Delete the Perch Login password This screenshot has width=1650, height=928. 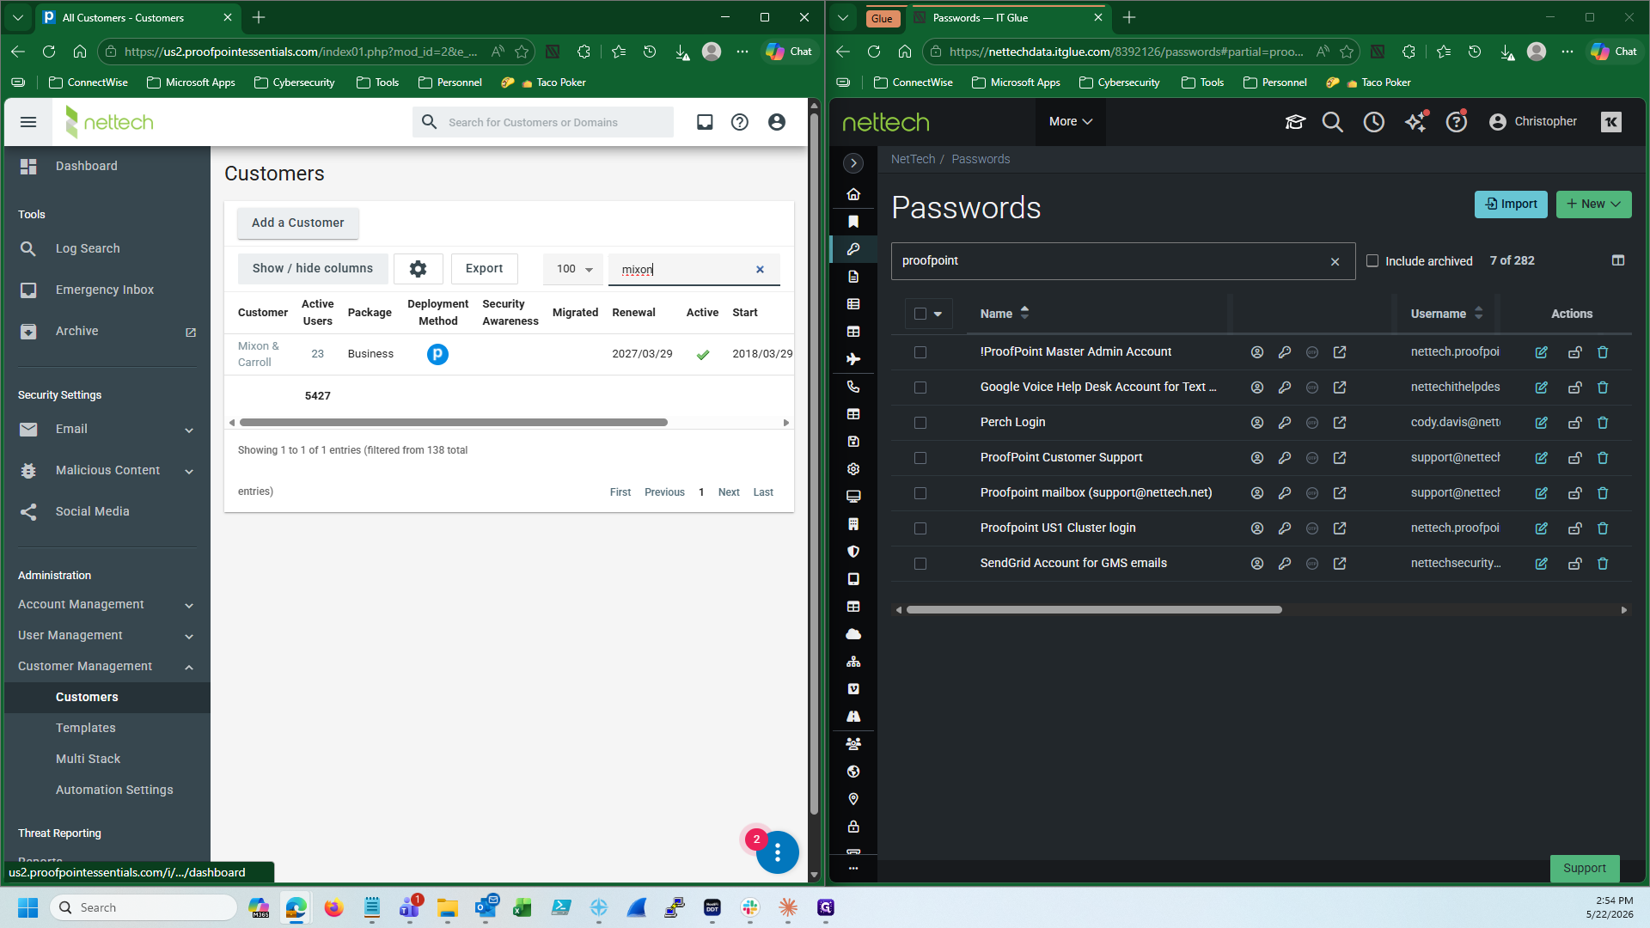pos(1603,423)
